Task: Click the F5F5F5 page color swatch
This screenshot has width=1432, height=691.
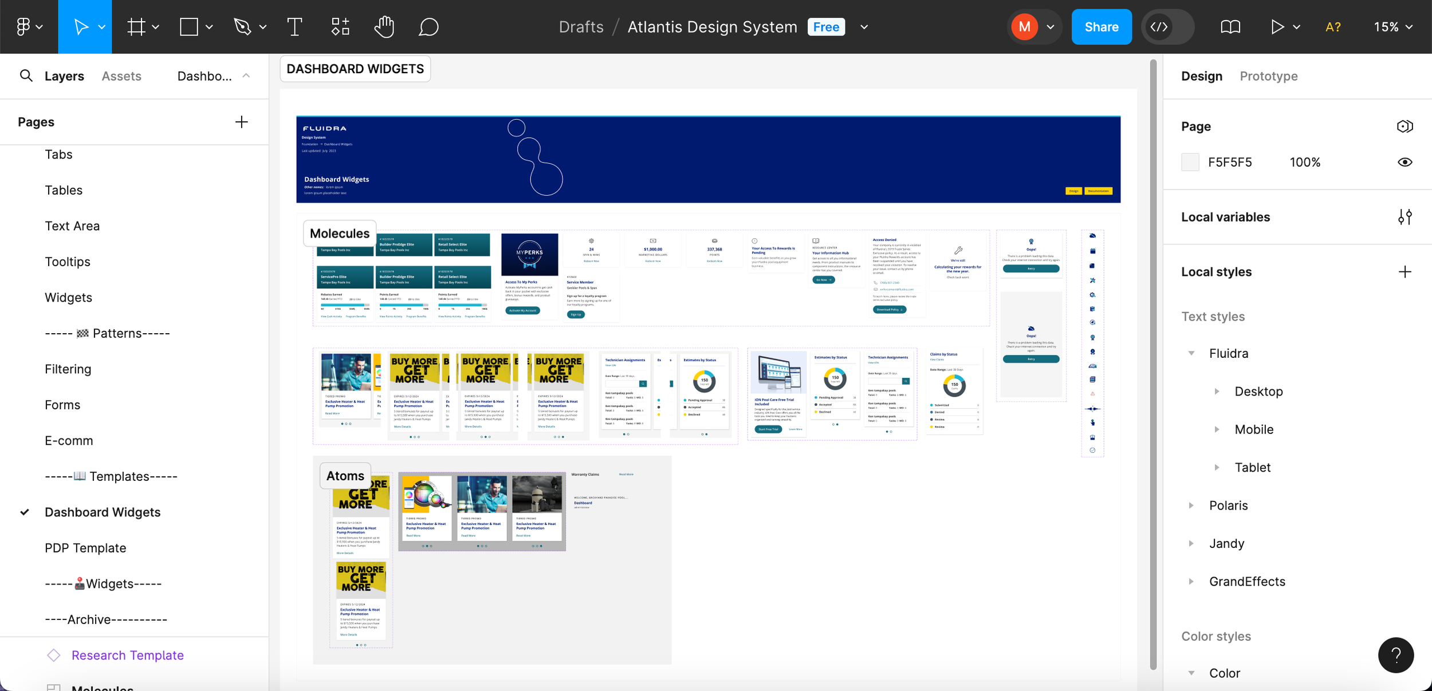Action: click(x=1190, y=162)
